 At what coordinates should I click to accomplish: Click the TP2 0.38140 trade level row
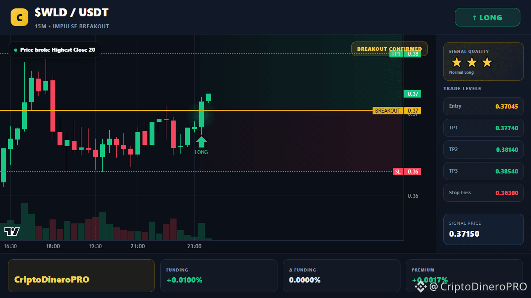pos(484,150)
